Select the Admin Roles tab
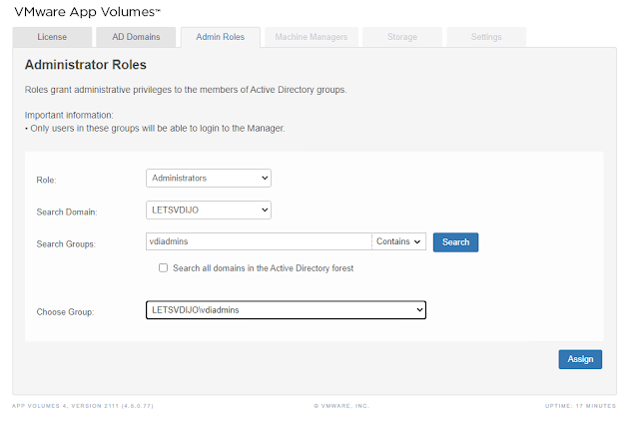 [x=221, y=37]
